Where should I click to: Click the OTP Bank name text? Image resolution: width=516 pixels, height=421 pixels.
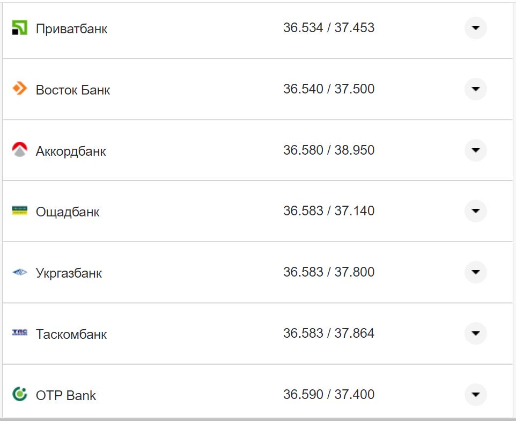click(x=66, y=396)
